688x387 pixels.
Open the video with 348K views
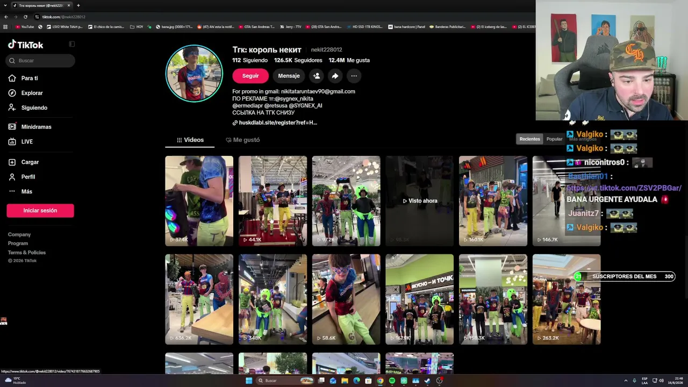(x=273, y=299)
